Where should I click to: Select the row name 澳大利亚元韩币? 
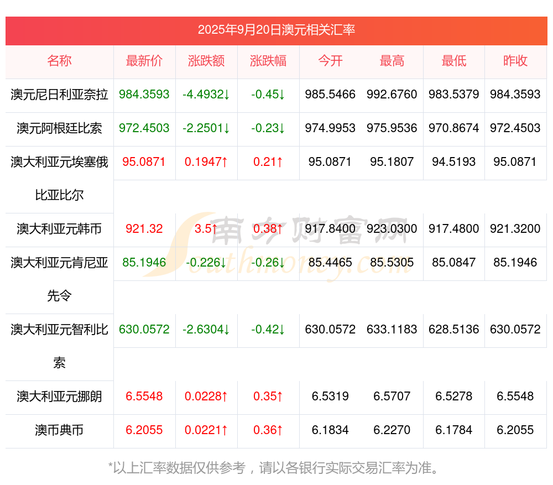59,229
